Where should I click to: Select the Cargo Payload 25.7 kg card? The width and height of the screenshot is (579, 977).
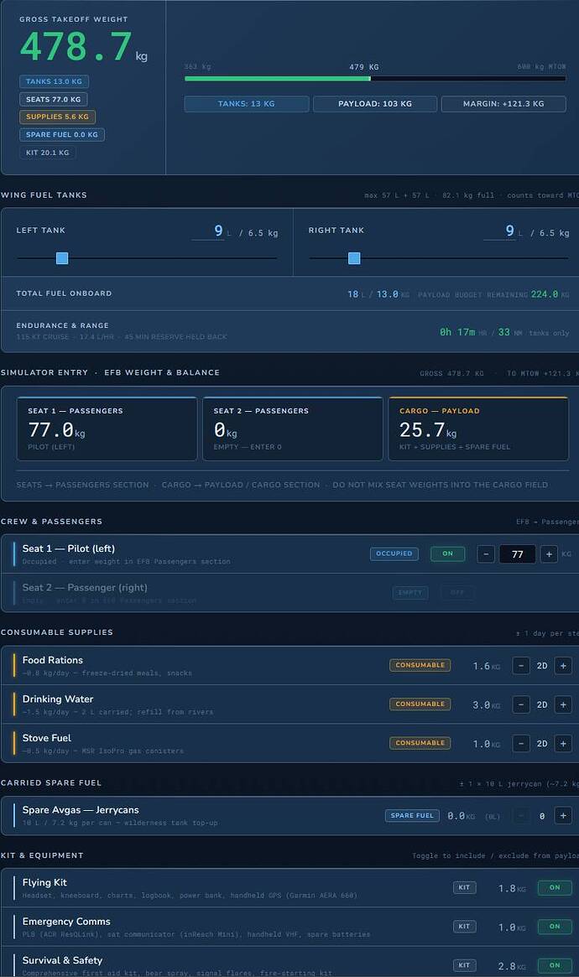point(478,429)
